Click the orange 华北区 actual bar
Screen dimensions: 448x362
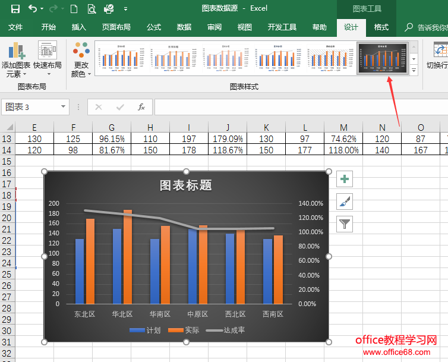tap(128, 257)
